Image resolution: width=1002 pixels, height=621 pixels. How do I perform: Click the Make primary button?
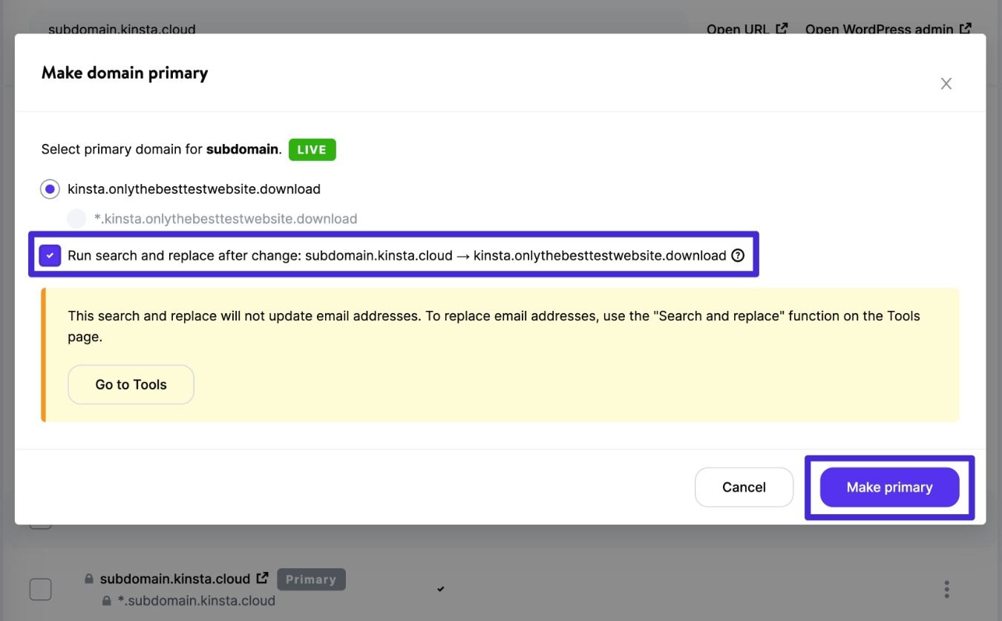(889, 487)
